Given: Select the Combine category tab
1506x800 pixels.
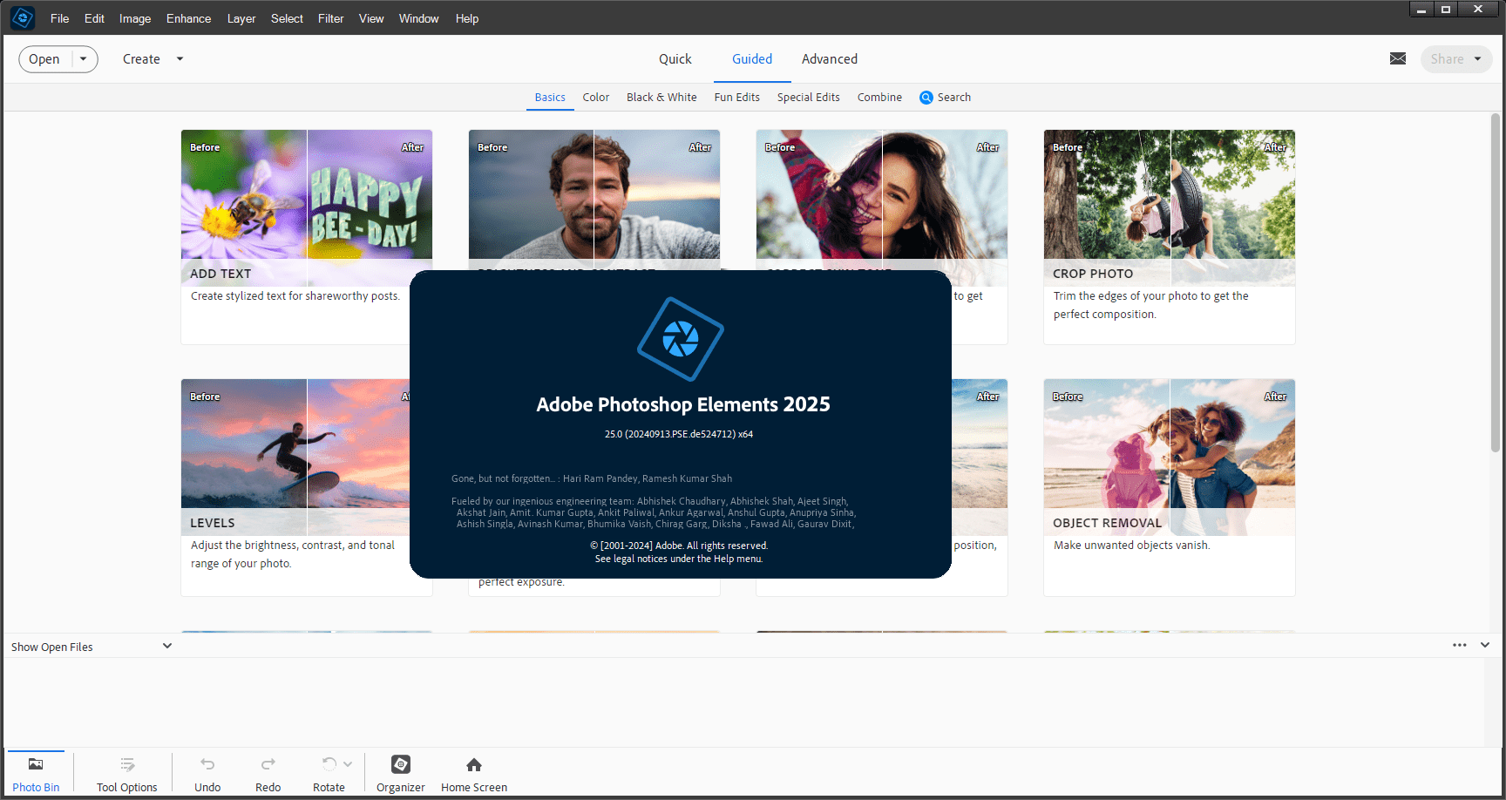Looking at the screenshot, I should 879,98.
